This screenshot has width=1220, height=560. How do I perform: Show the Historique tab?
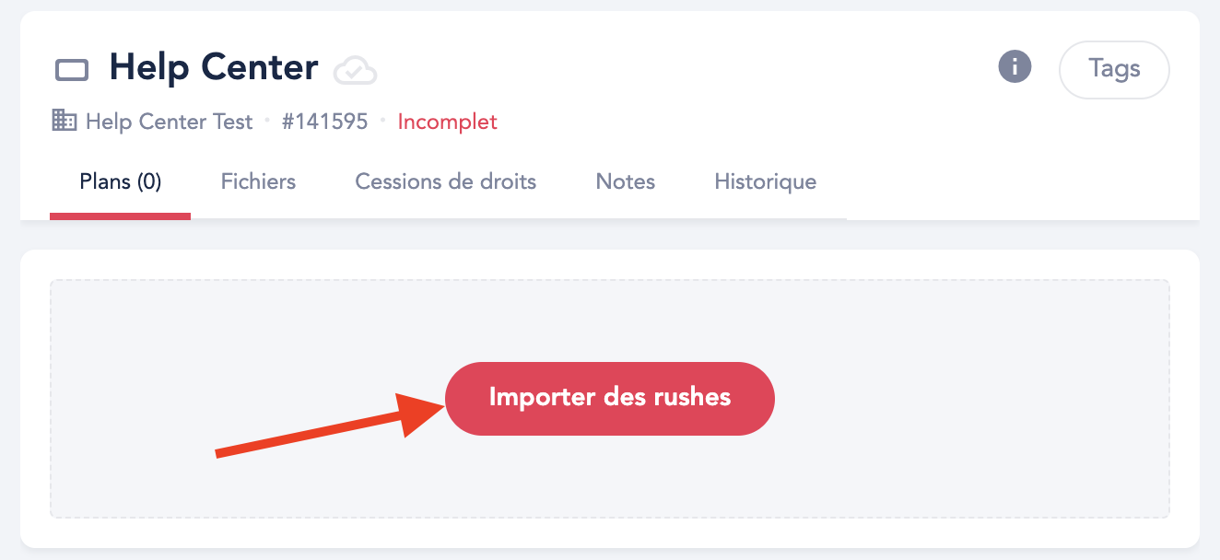(x=766, y=181)
